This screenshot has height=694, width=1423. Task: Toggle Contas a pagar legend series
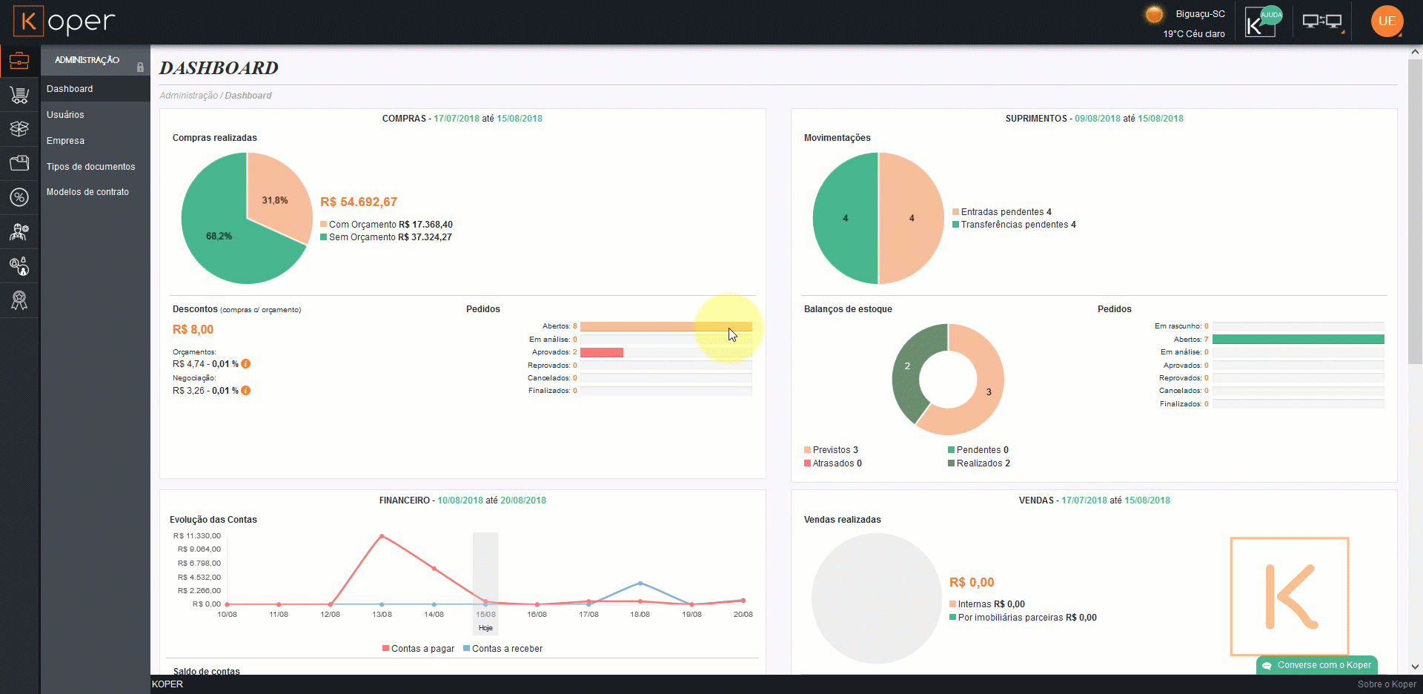point(418,649)
